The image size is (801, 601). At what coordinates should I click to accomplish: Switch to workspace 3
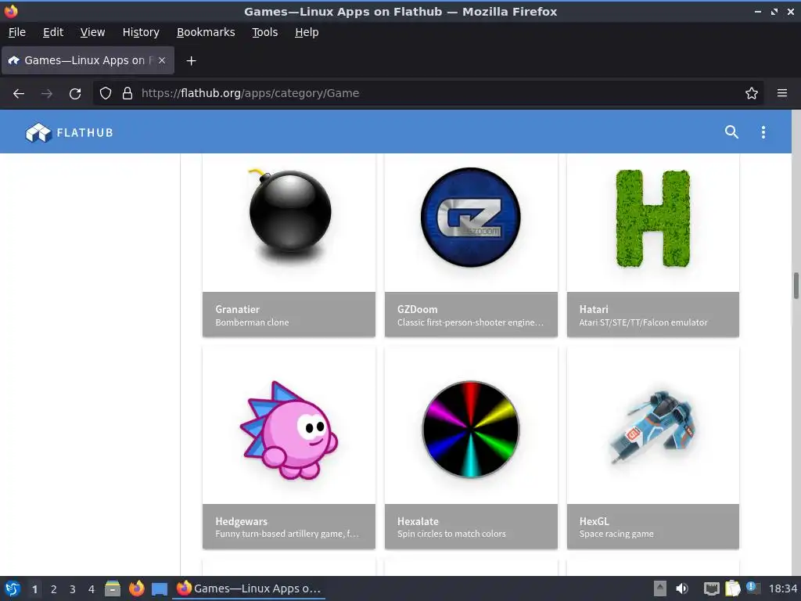click(x=73, y=589)
